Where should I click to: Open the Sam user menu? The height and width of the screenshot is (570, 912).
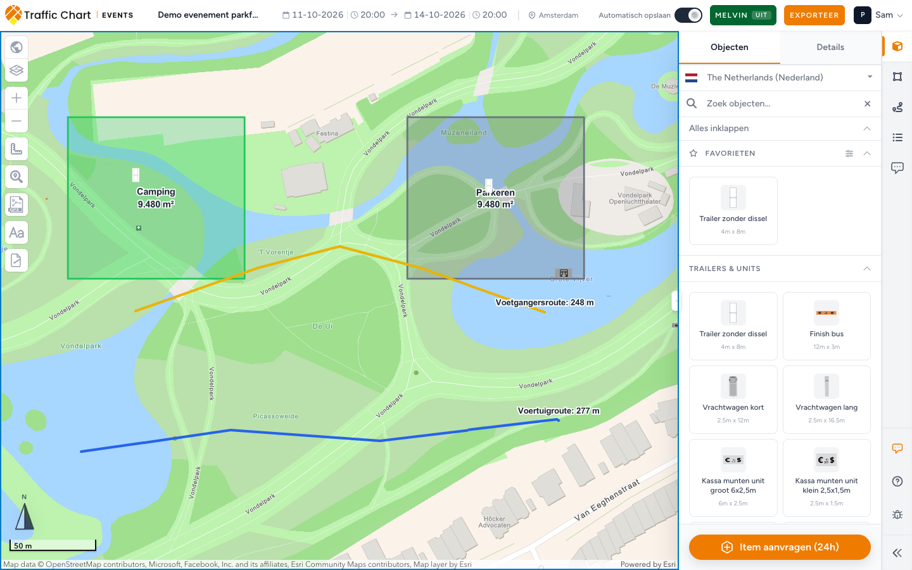point(879,15)
